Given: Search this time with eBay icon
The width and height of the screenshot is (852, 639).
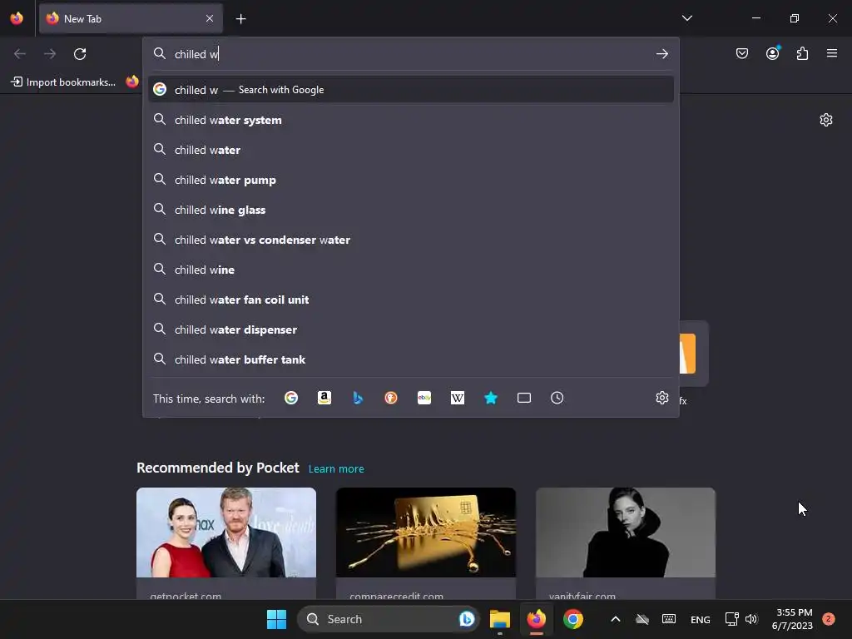Looking at the screenshot, I should [424, 398].
